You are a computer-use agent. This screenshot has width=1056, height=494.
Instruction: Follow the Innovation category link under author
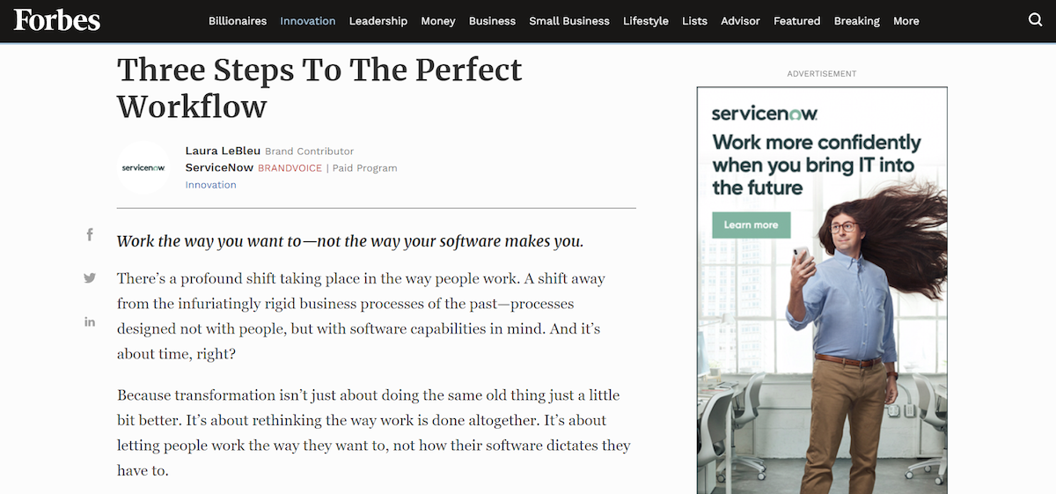click(210, 185)
